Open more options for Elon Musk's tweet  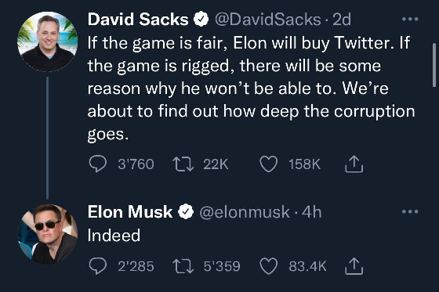point(410,211)
